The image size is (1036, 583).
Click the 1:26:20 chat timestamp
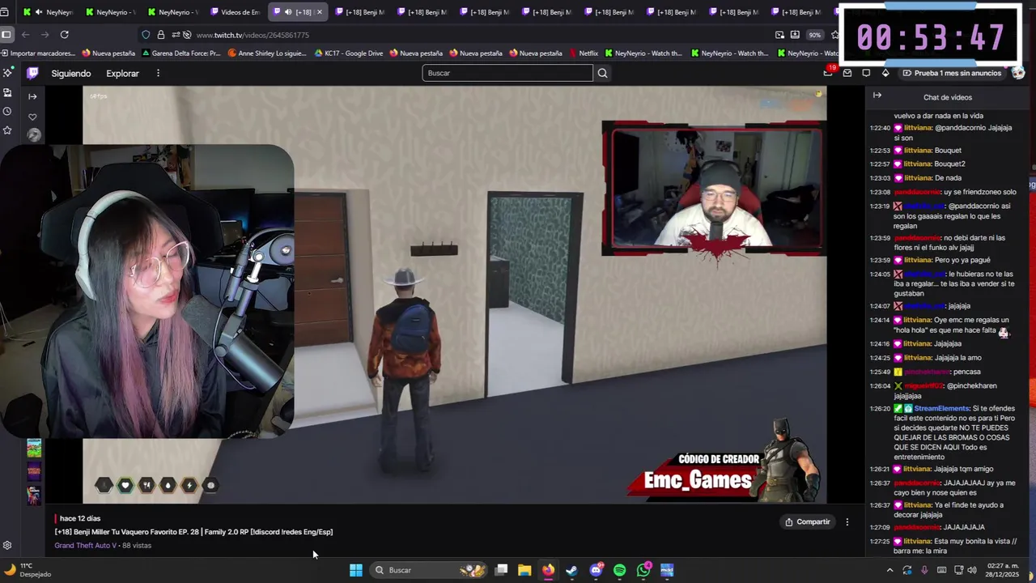click(880, 409)
